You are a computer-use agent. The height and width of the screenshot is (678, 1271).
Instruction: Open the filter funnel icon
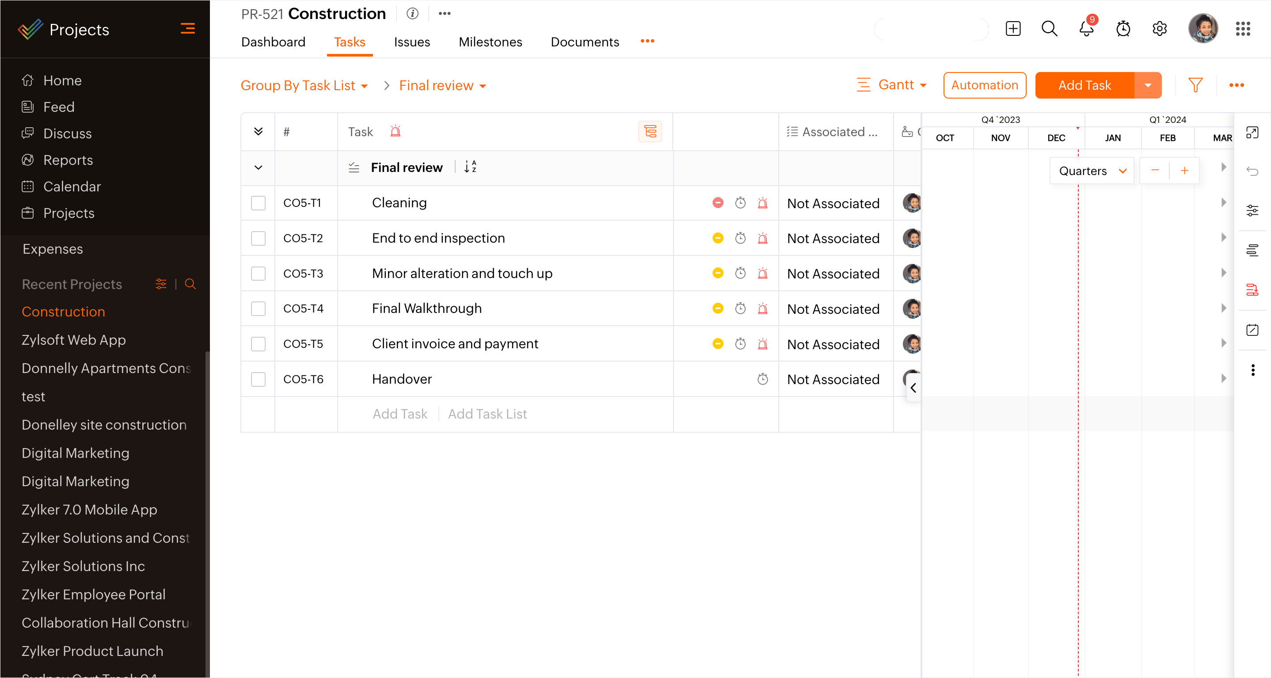point(1195,85)
